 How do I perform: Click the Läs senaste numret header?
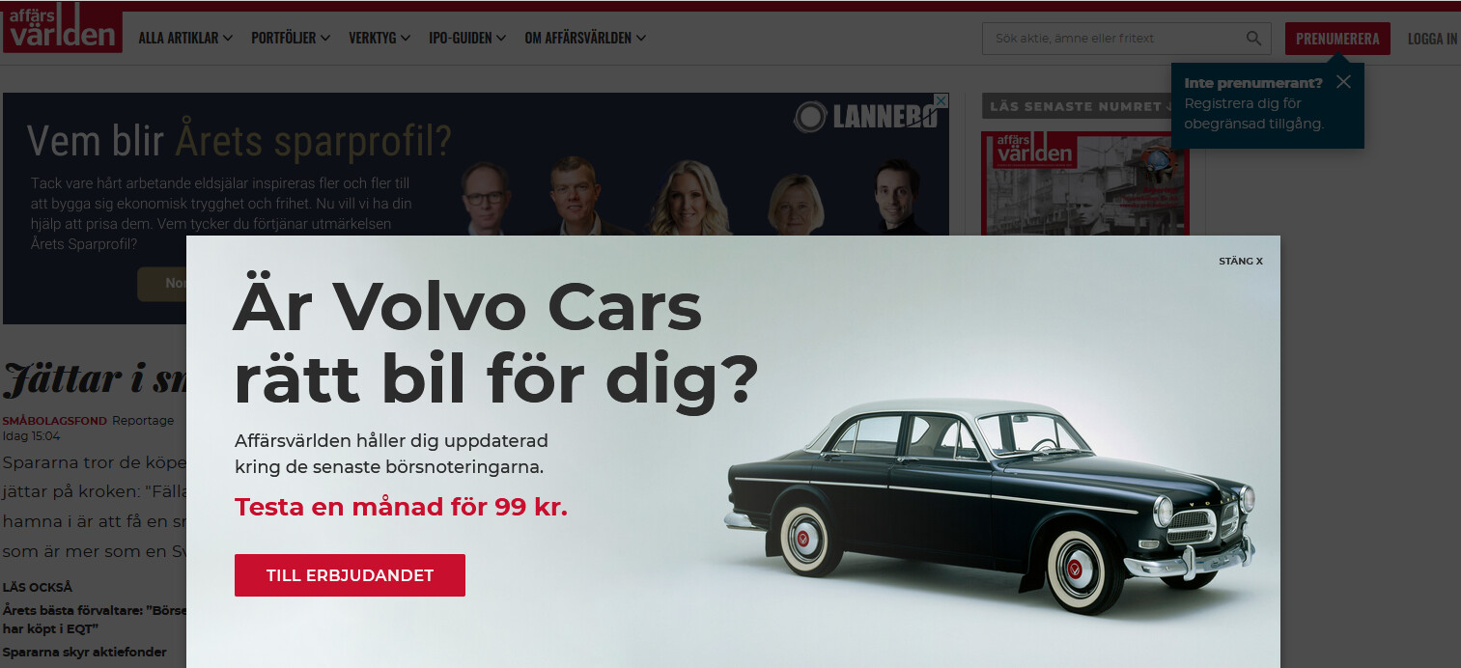tap(1076, 106)
